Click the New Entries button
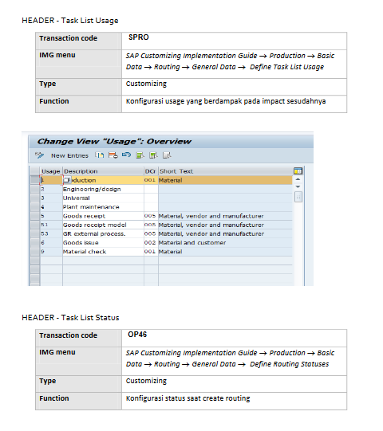Screen dimensions: 383x431 69,155
